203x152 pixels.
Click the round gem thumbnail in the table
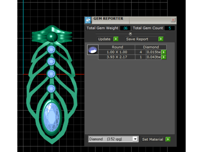pyautogui.click(x=93, y=50)
